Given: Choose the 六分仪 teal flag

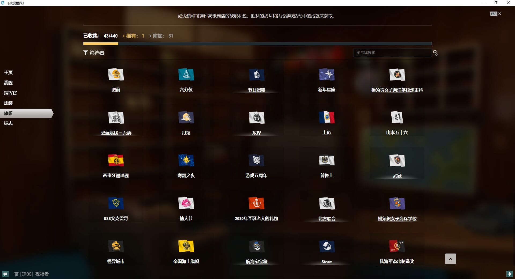Looking at the screenshot, I should coord(186,75).
